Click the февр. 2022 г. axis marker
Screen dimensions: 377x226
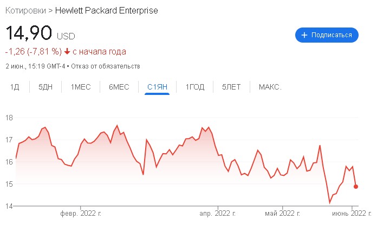[81, 213]
